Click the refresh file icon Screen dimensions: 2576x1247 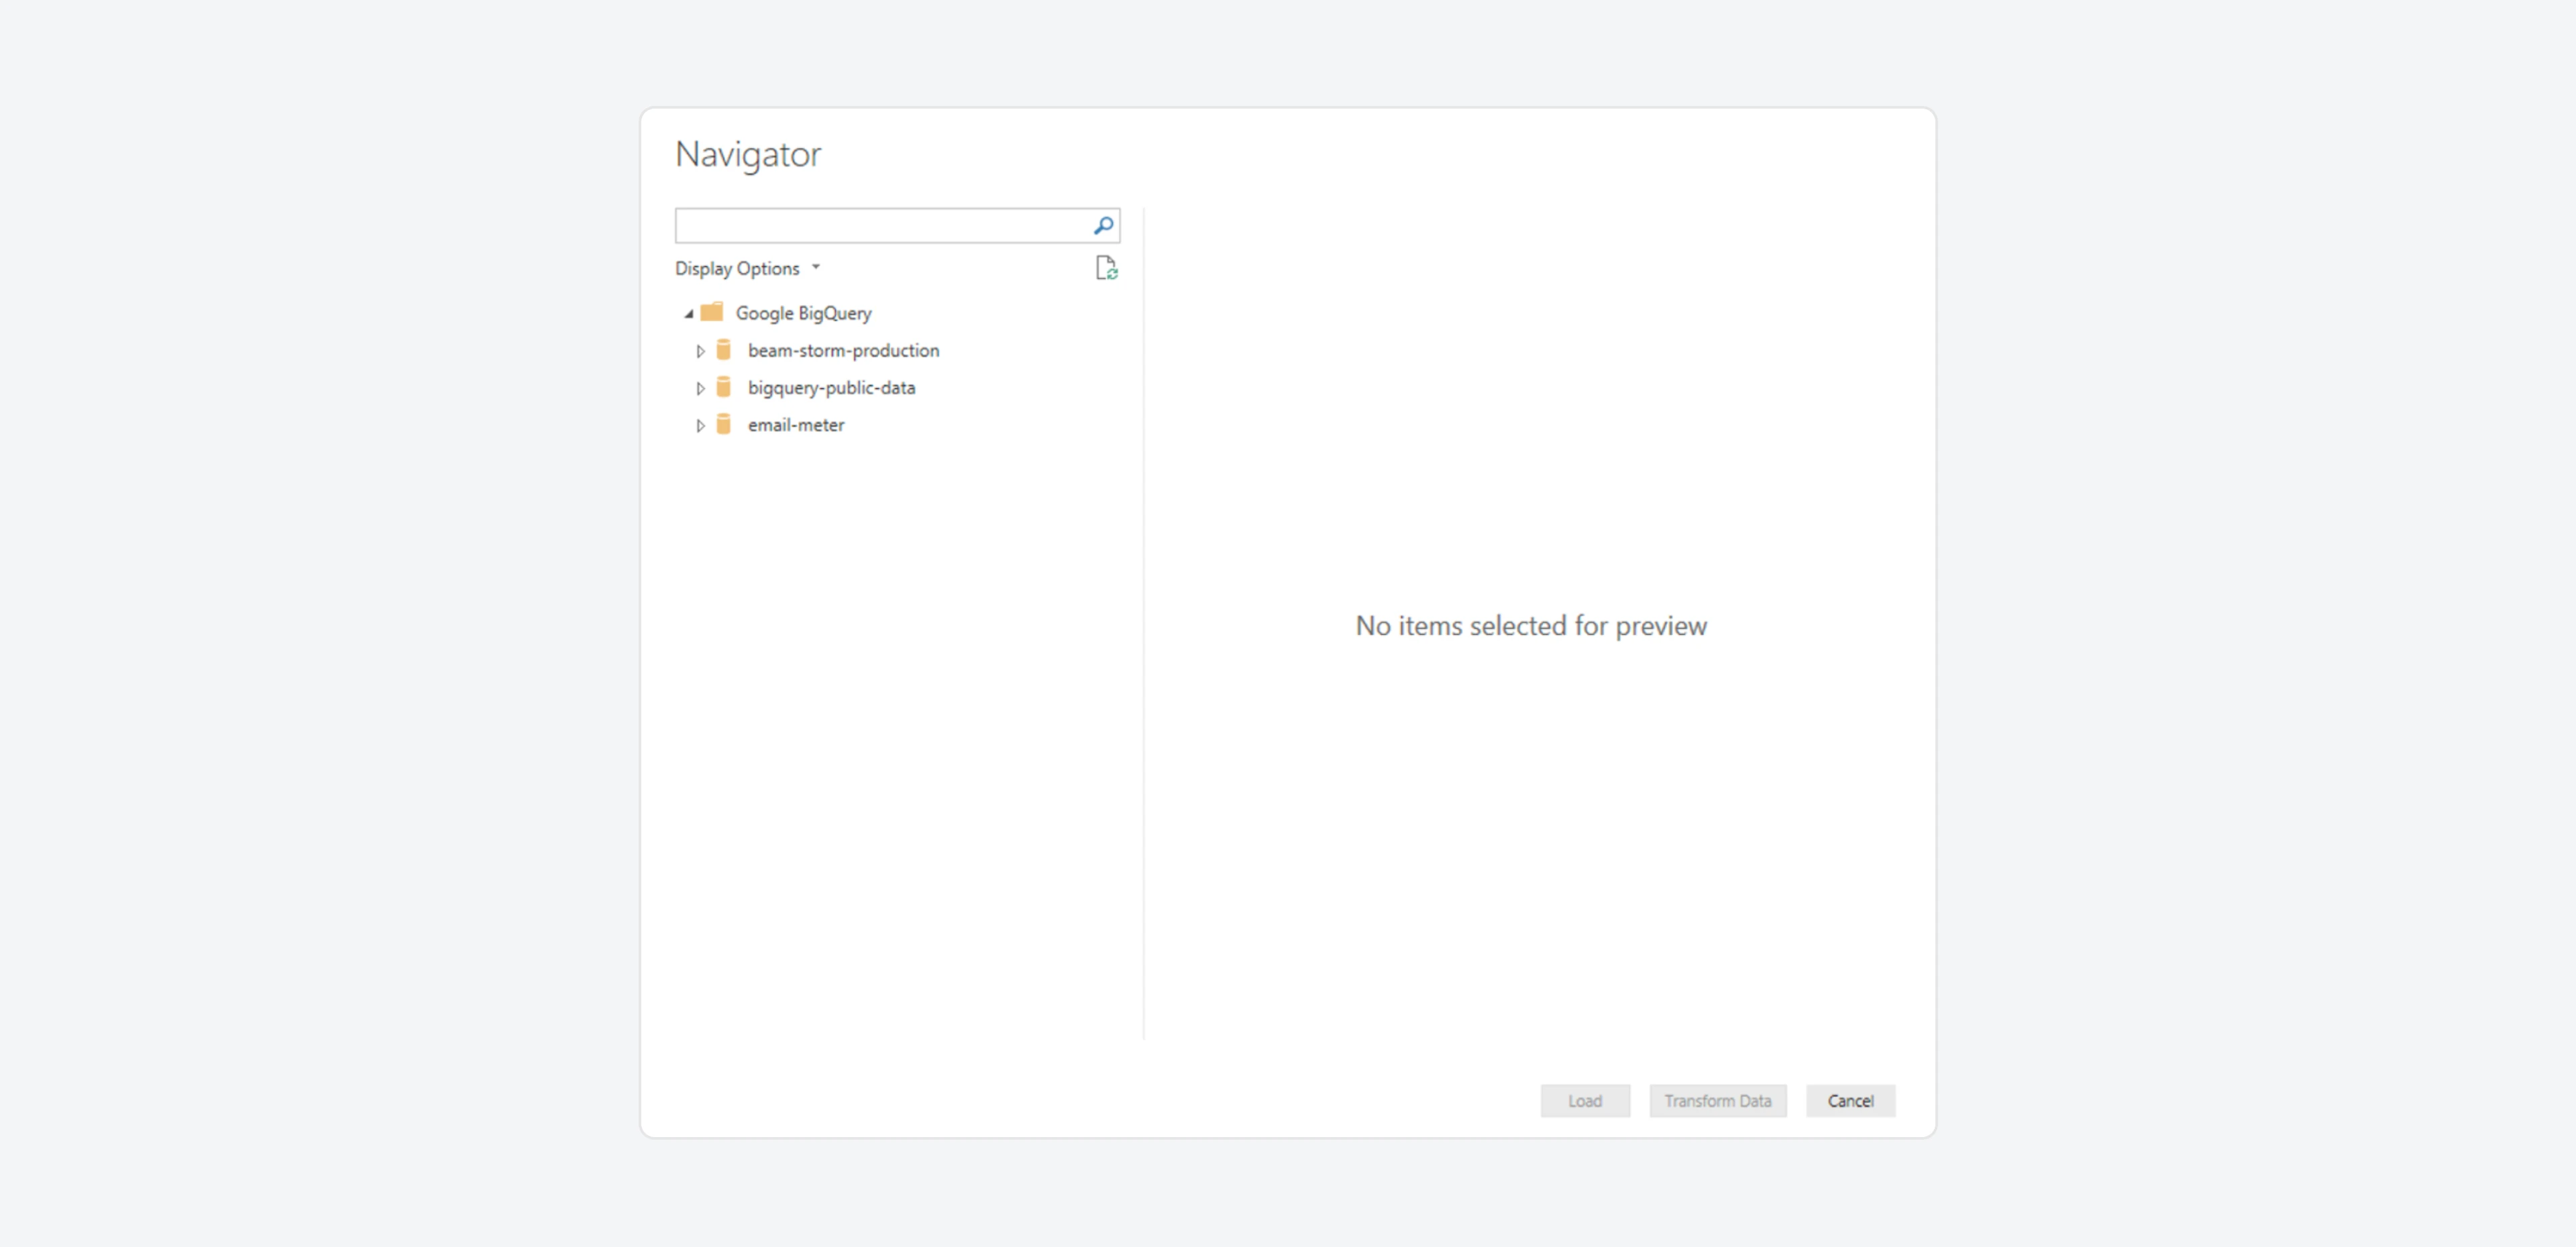tap(1106, 268)
